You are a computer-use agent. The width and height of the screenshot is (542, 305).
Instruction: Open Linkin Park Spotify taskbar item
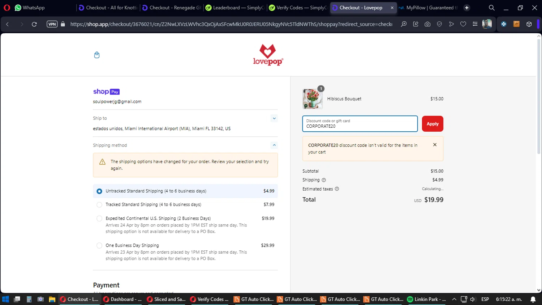(427, 299)
